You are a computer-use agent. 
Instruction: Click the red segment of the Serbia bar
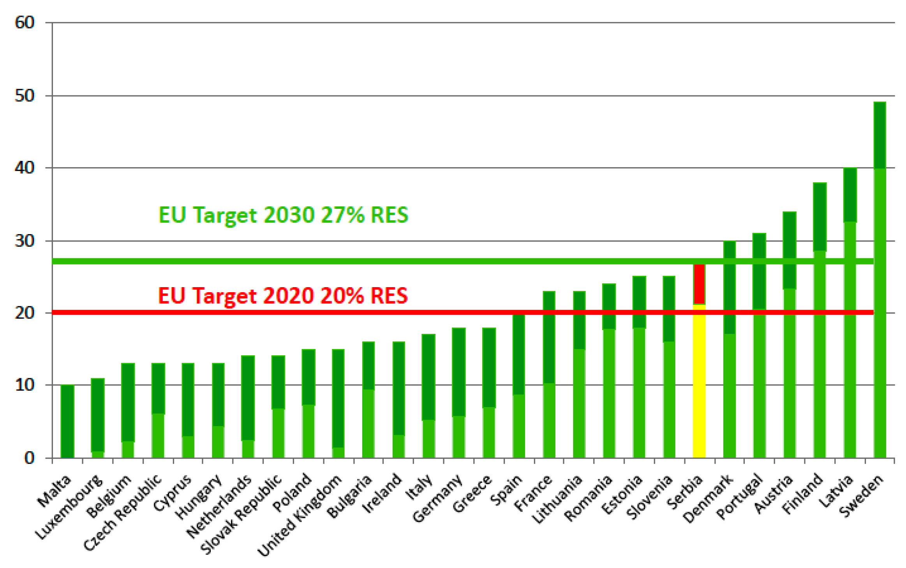pos(699,284)
